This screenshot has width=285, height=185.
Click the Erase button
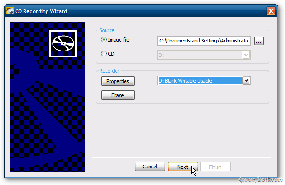point(118,95)
